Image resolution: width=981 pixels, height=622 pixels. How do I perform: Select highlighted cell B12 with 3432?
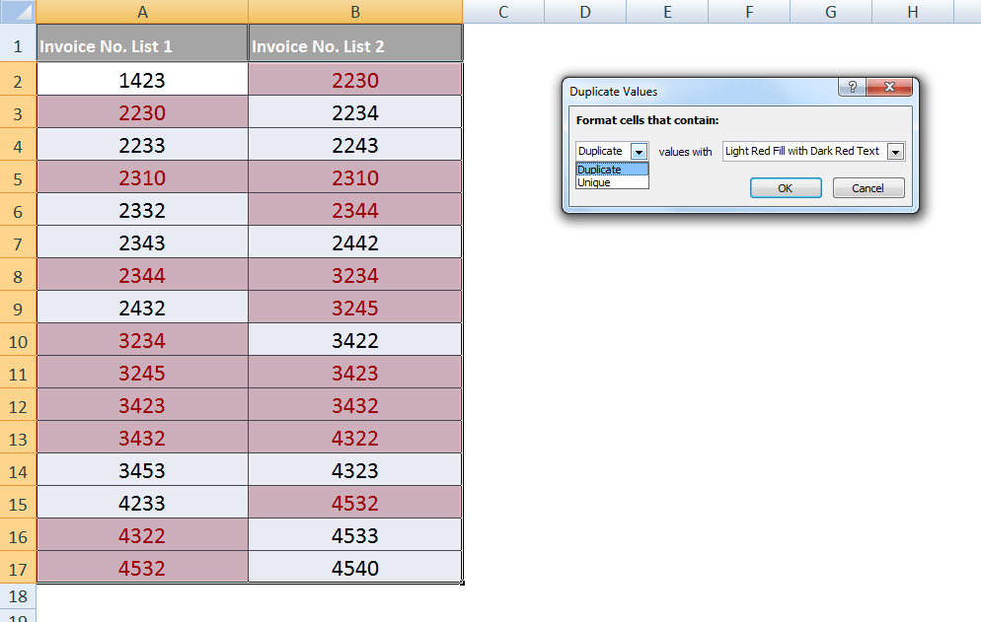[355, 404]
